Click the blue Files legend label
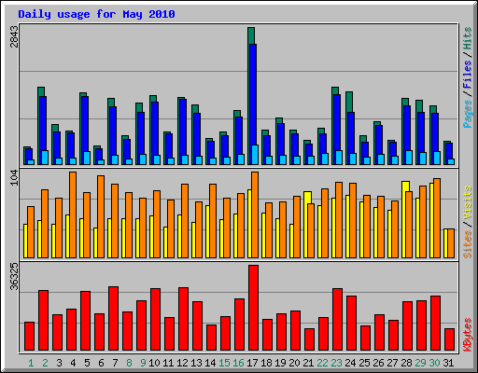Viewport: 478px width, 373px height. point(467,75)
